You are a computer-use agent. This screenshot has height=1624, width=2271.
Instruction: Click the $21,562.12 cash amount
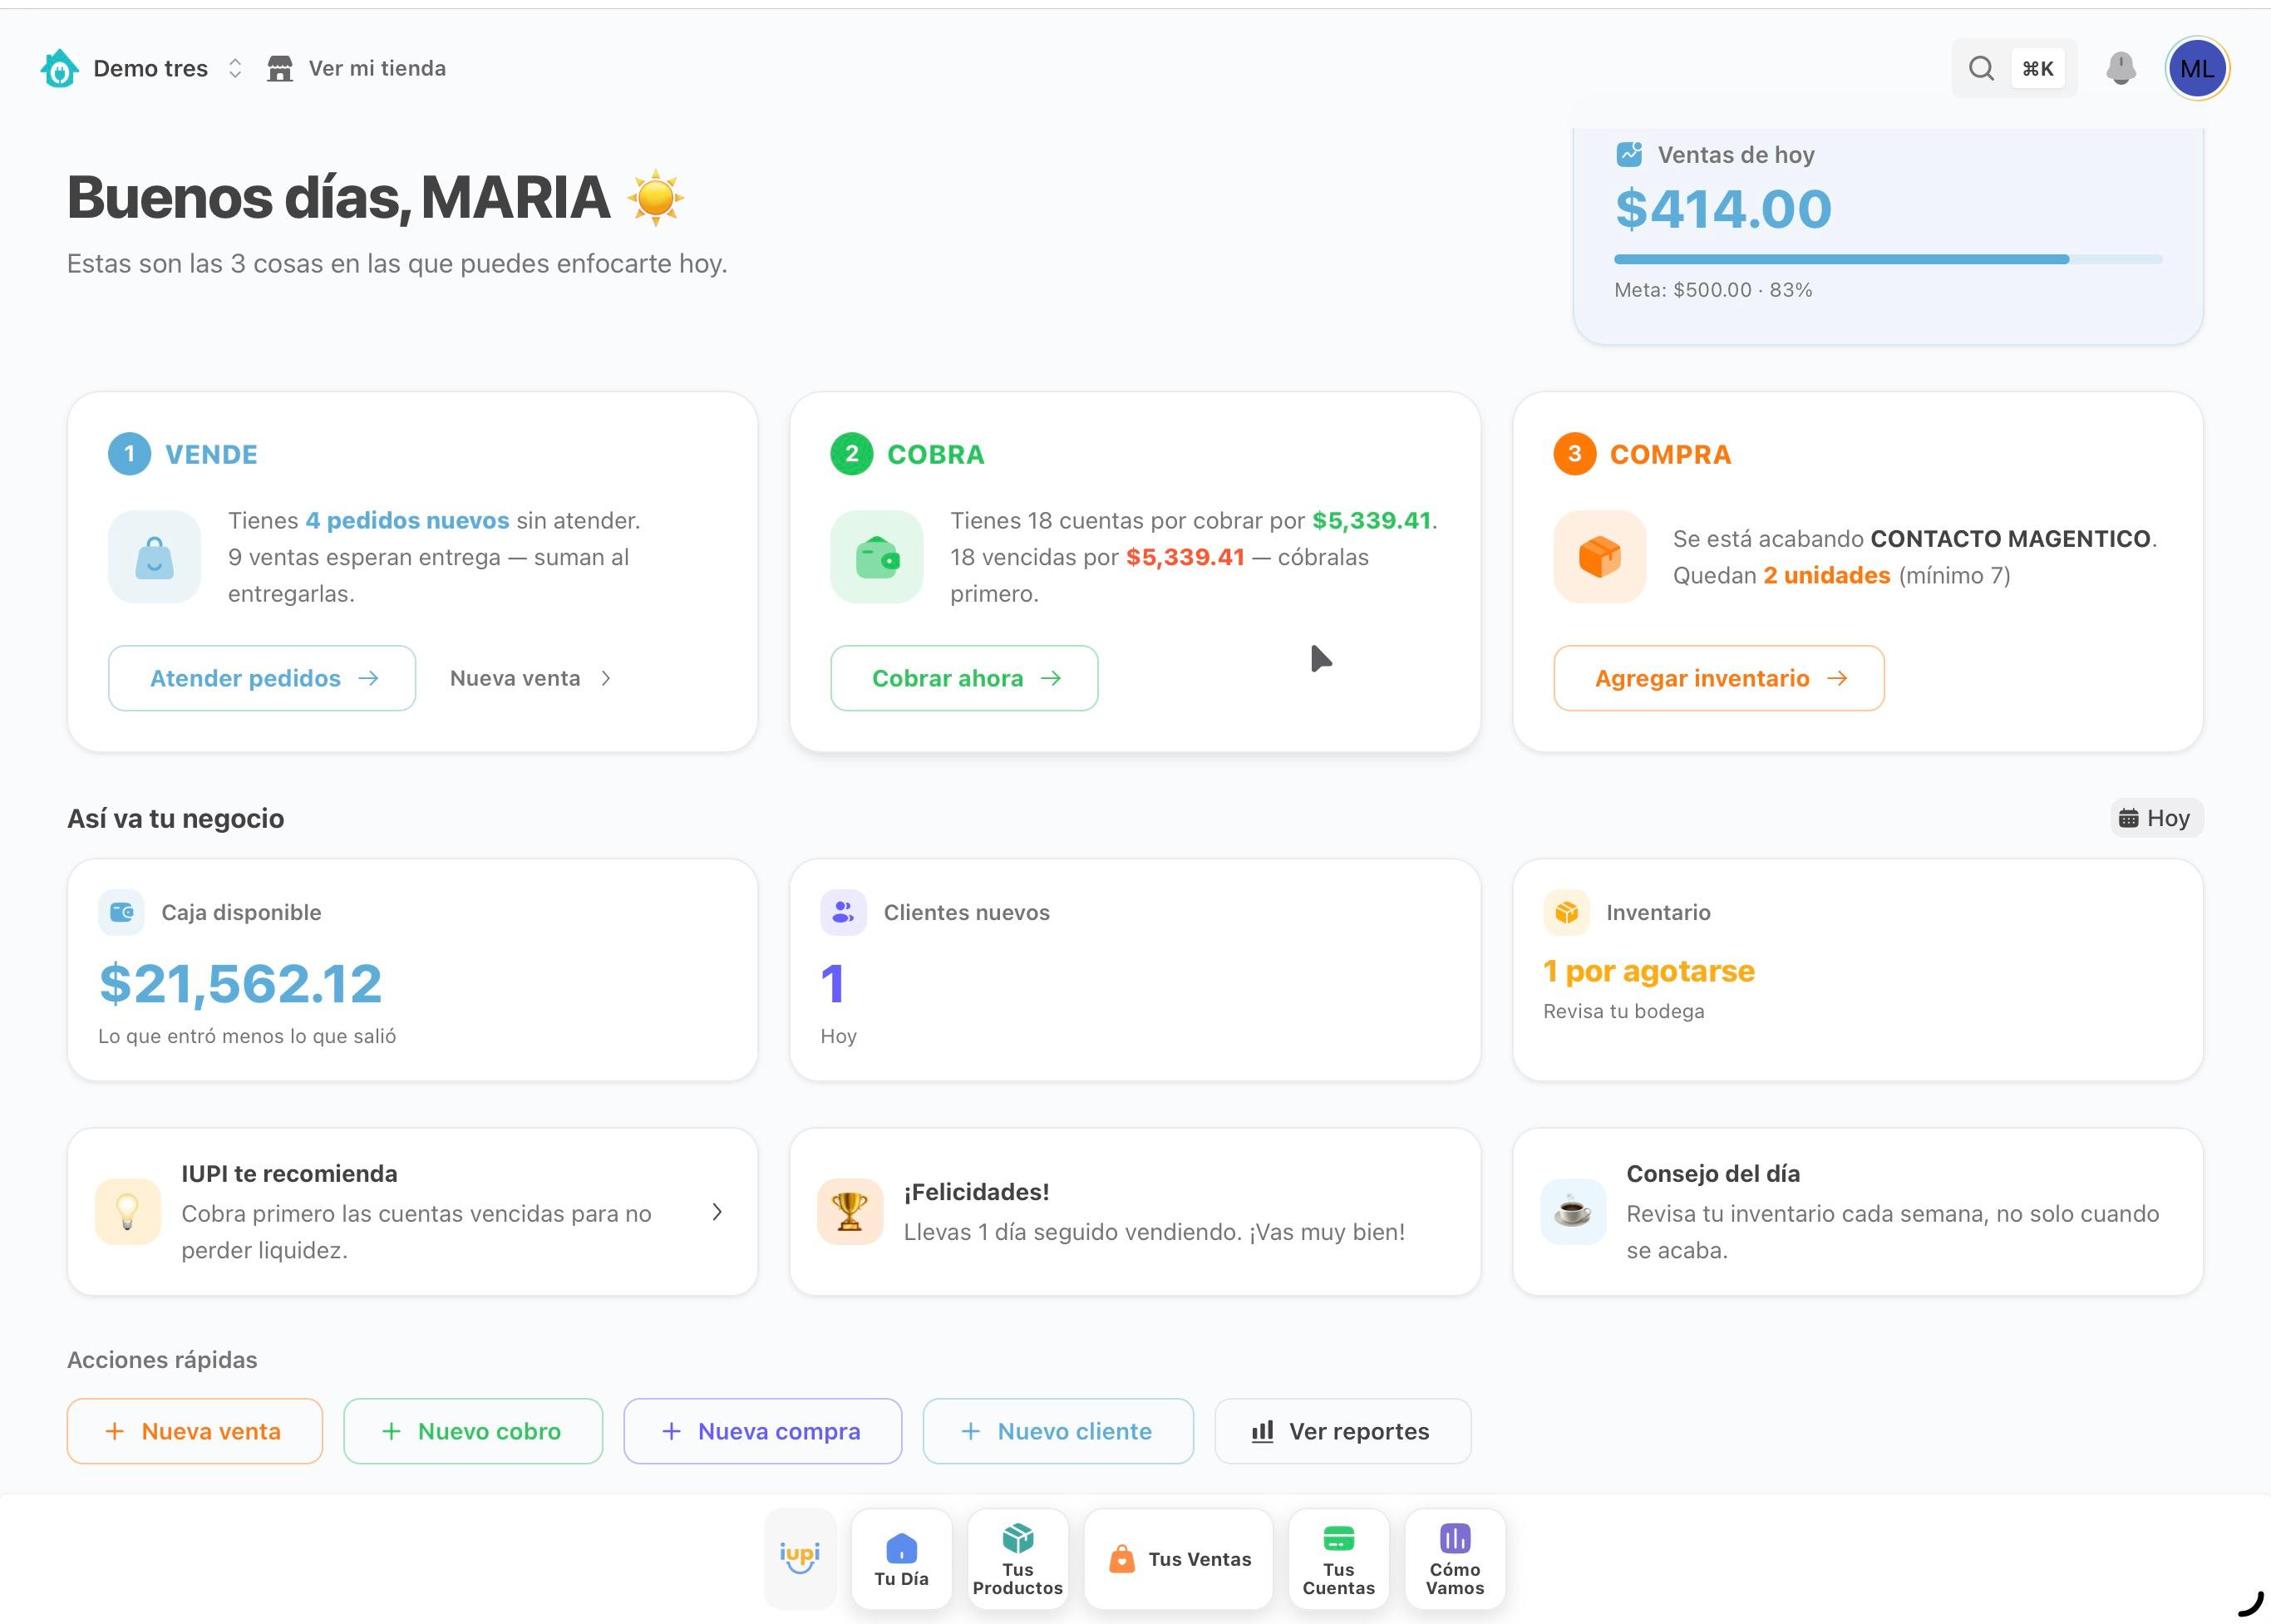click(240, 984)
